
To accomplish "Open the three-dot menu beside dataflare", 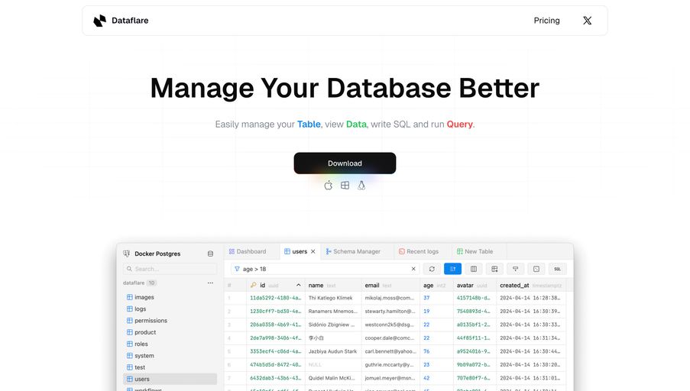I will [210, 283].
